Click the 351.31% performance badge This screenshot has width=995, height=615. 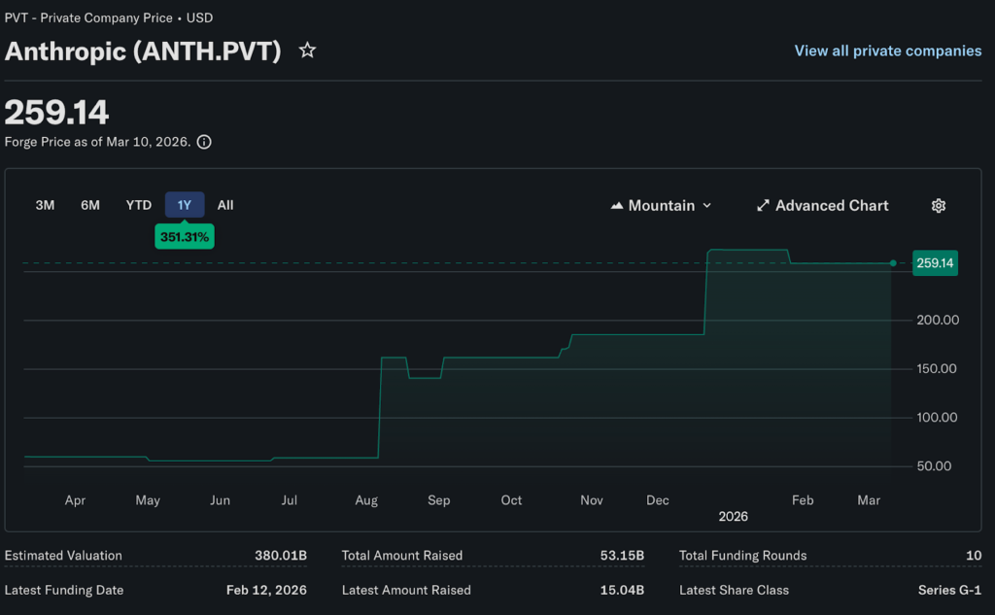185,236
